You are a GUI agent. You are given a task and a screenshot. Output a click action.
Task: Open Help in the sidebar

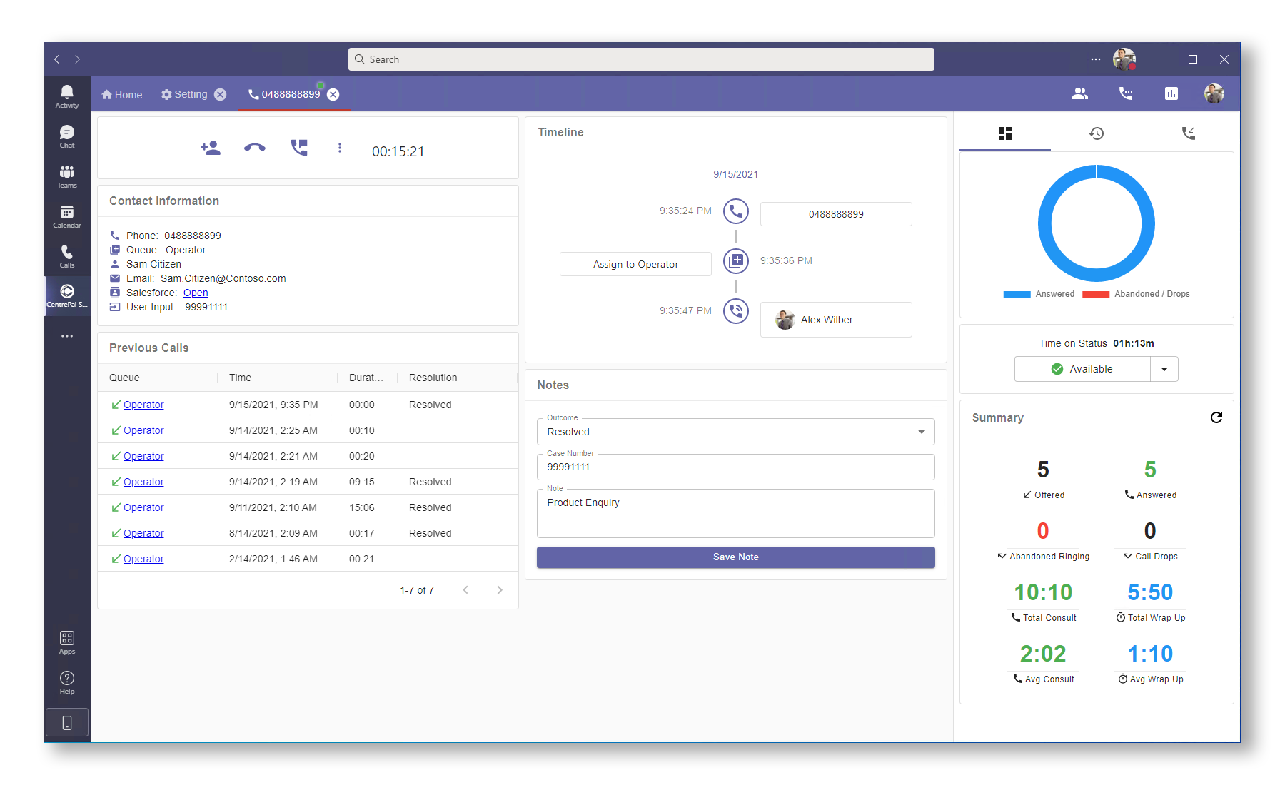click(67, 682)
